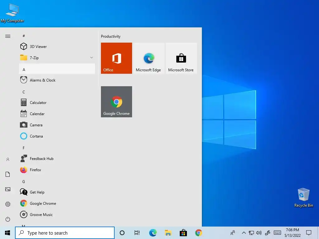The width and height of the screenshot is (319, 239).
Task: Open Windows Ink Workspace pen icon
Action: (267, 233)
